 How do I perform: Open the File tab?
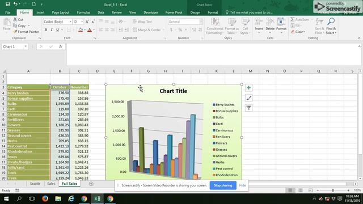tap(7, 12)
